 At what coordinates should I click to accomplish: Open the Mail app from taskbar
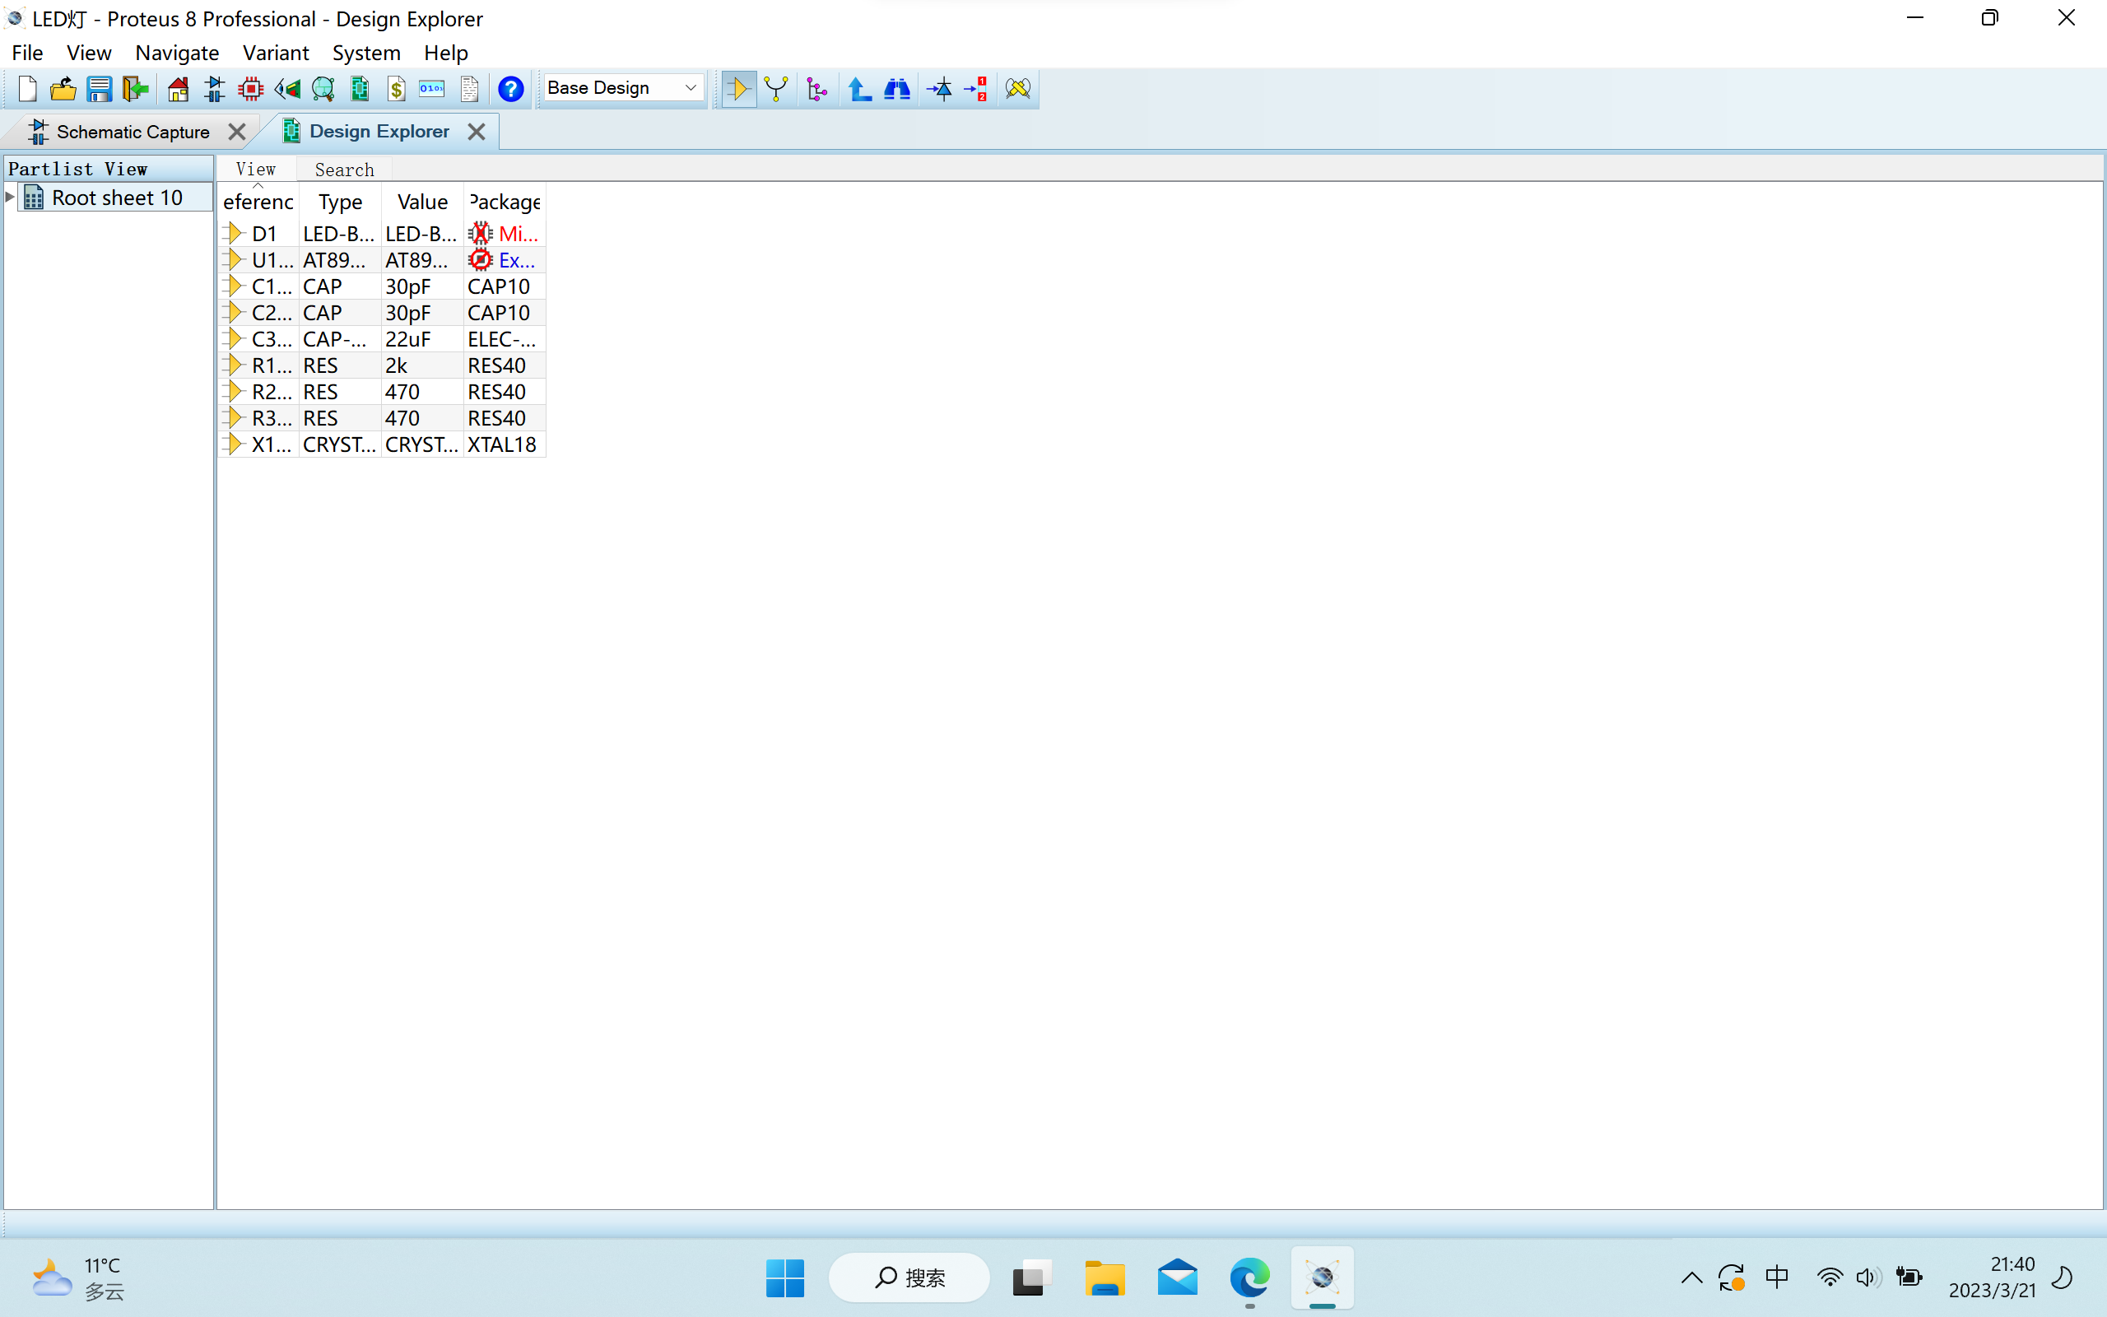click(x=1177, y=1277)
